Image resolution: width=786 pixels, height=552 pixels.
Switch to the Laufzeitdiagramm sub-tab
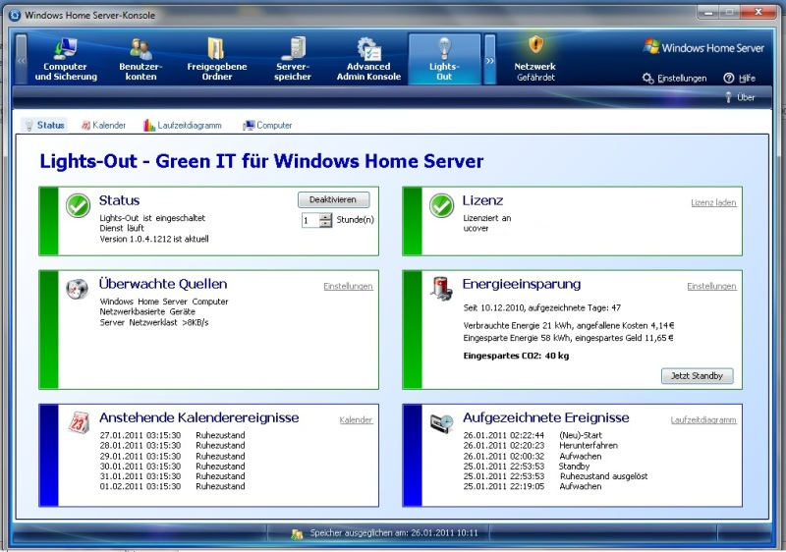pyautogui.click(x=183, y=125)
